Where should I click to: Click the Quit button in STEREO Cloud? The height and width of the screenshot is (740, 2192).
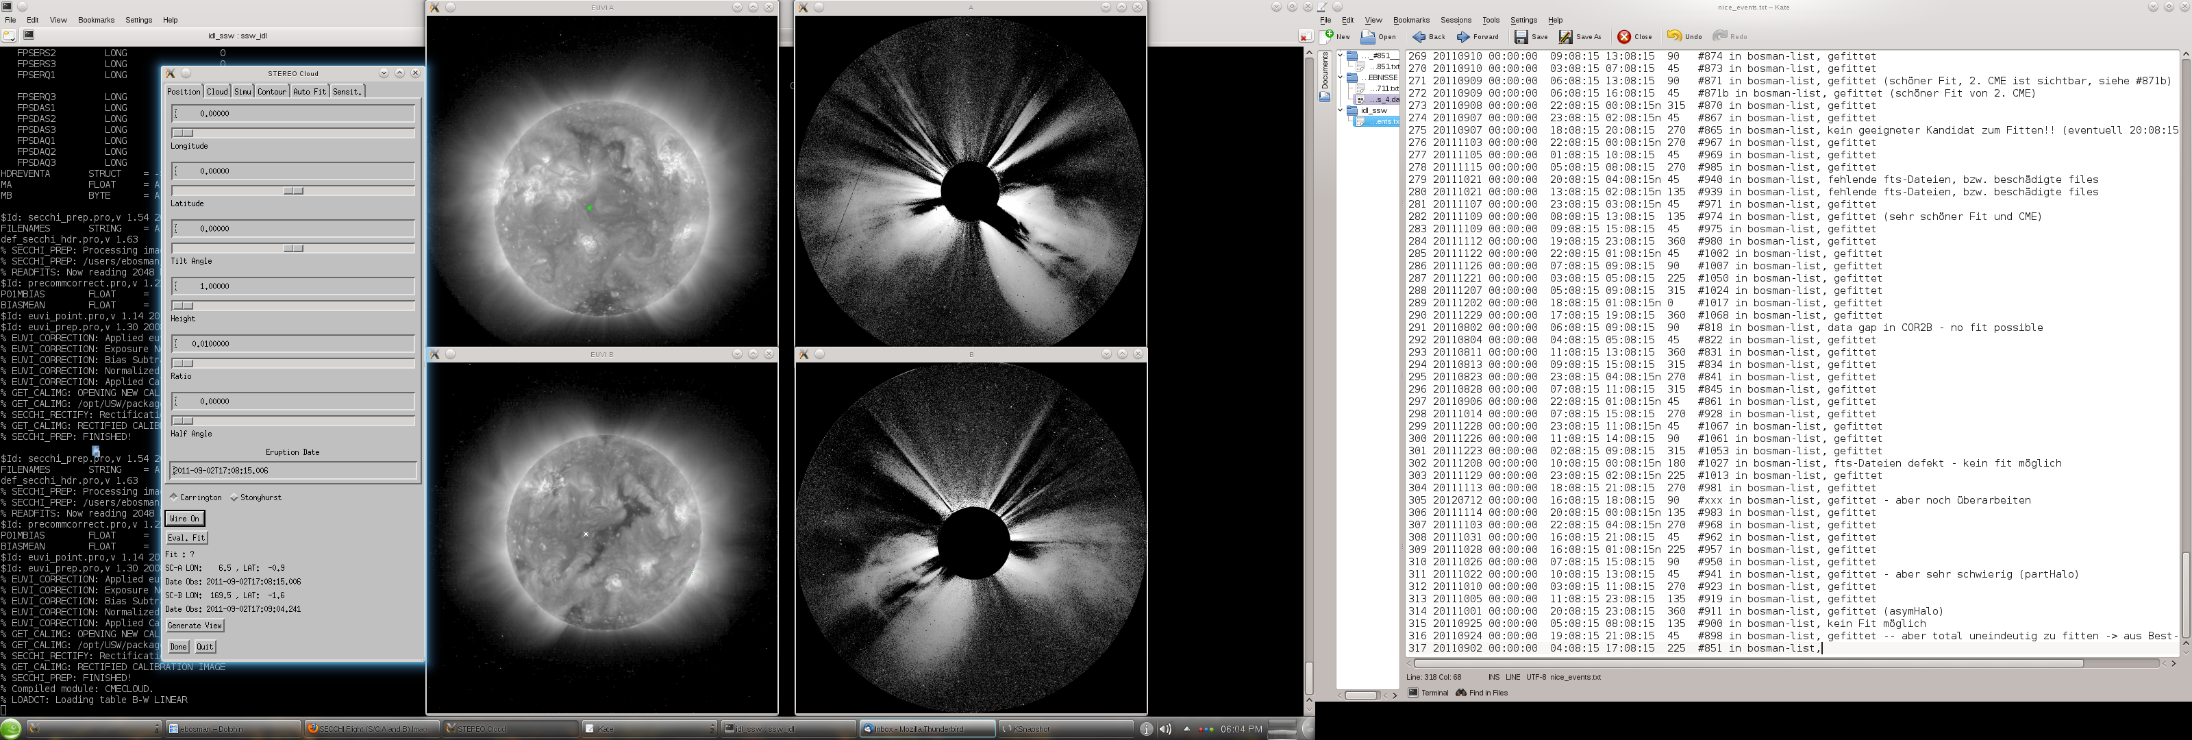[205, 646]
